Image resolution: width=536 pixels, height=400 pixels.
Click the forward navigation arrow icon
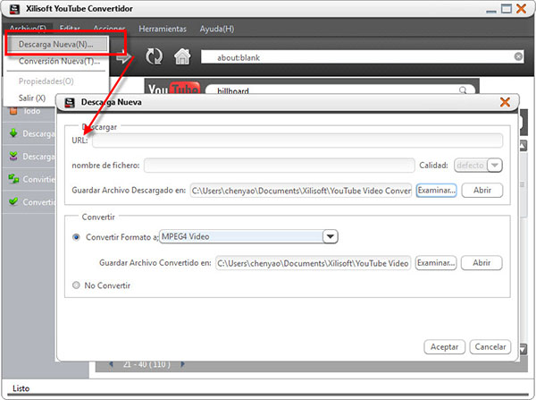[123, 56]
